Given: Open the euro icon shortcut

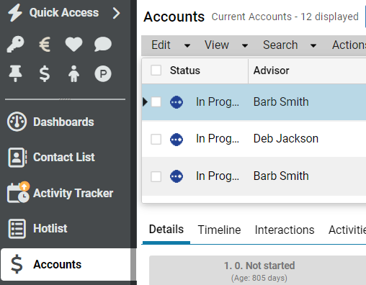Looking at the screenshot, I should click(45, 45).
